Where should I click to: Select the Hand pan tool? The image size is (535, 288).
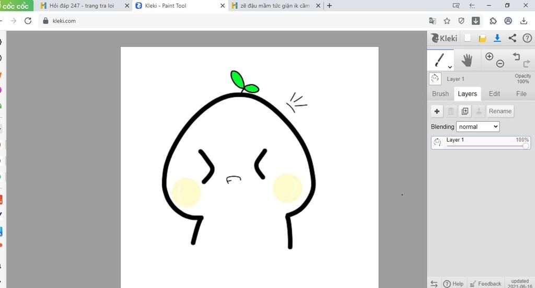(x=467, y=60)
